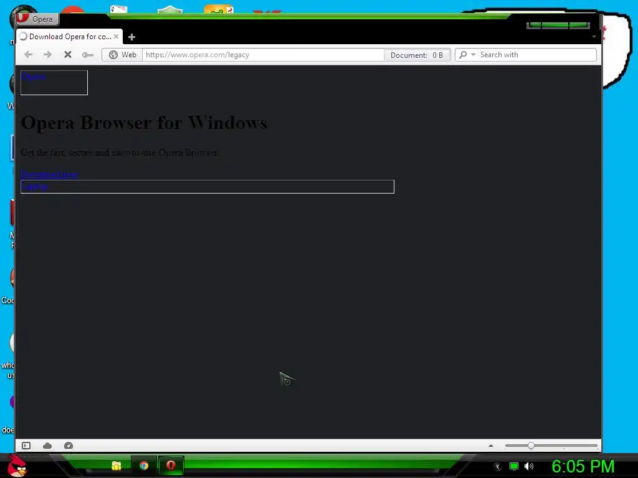Follow the Opera link on page
Viewport: 638px width, 478px height.
tap(34, 77)
